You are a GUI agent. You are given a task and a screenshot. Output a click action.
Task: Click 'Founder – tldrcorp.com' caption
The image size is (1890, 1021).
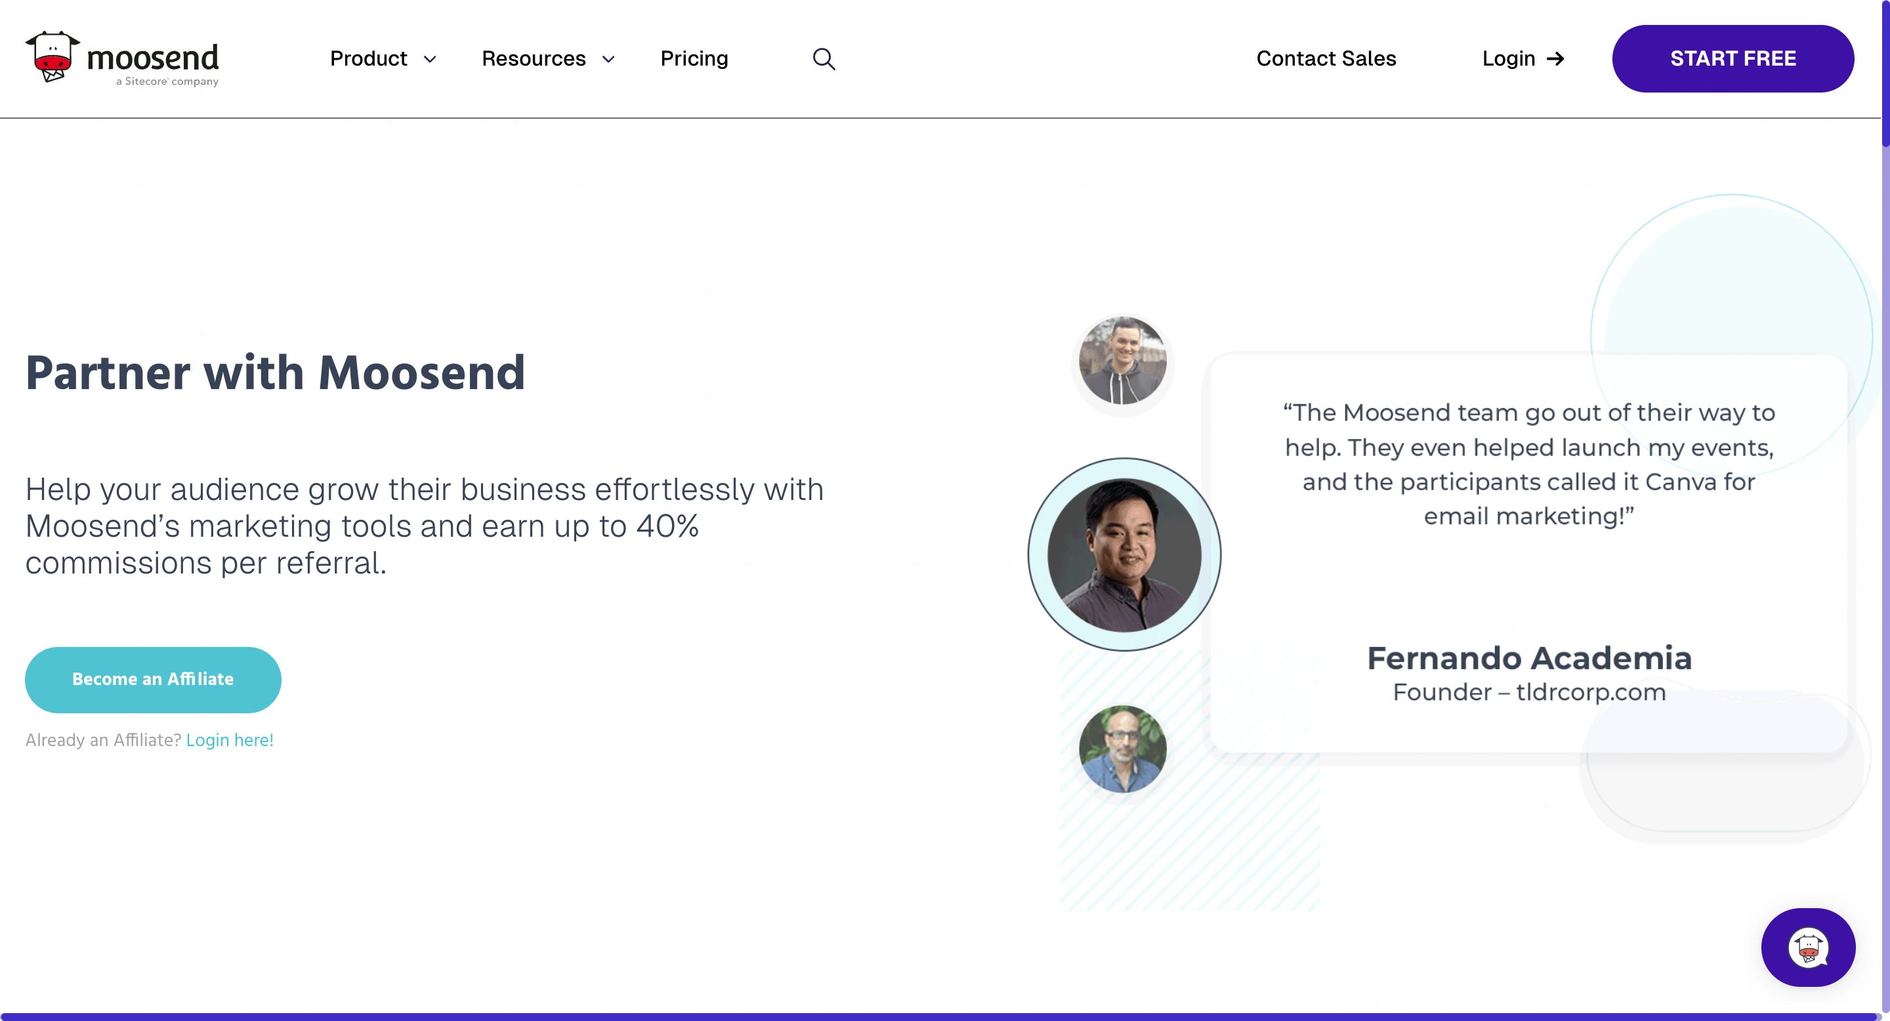(x=1529, y=692)
